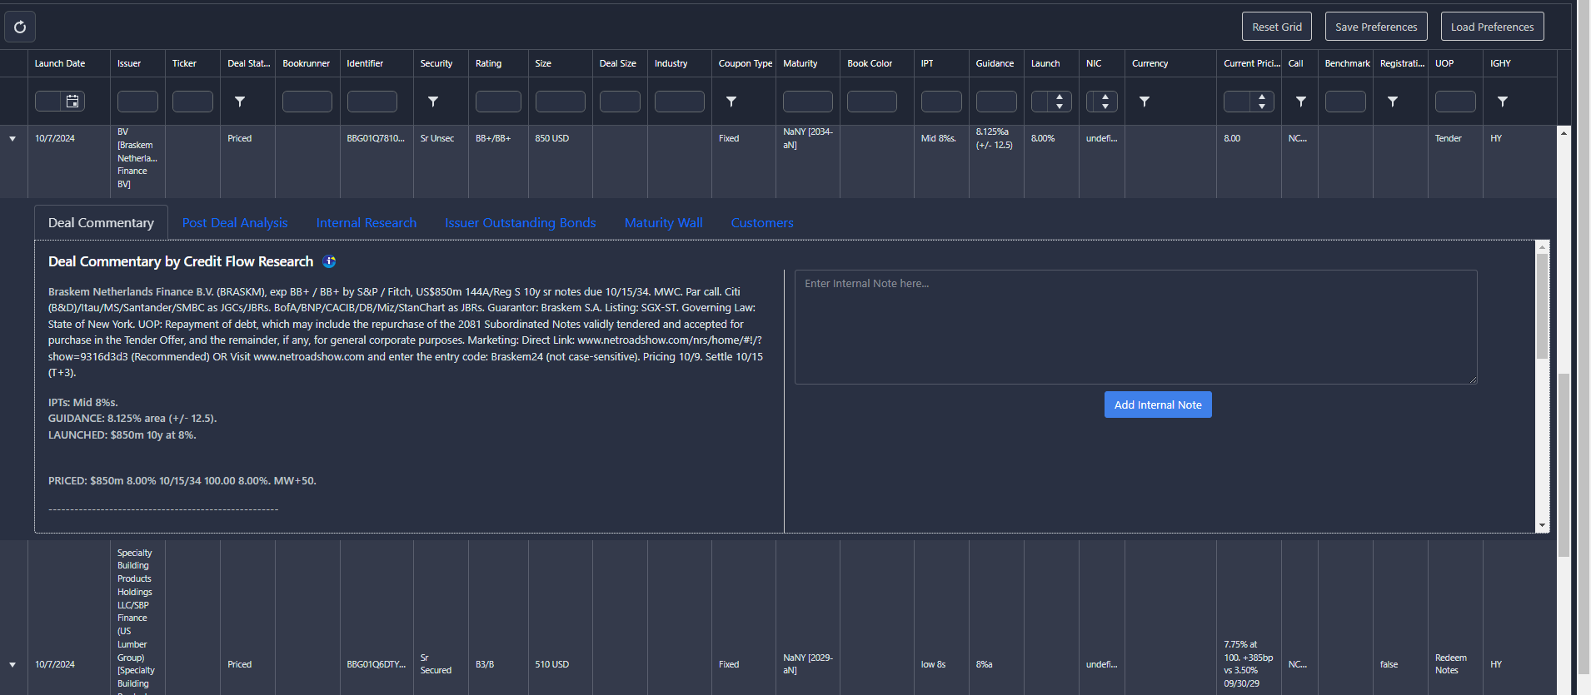
Task: Open the Deal Status column filter icon
Action: tap(240, 102)
